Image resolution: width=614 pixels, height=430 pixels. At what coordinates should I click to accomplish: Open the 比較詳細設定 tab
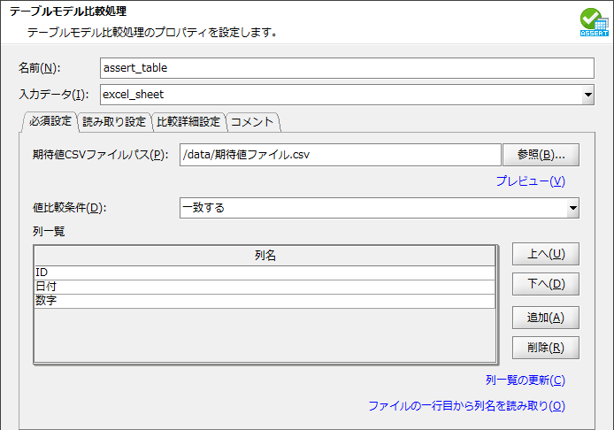[x=188, y=121]
